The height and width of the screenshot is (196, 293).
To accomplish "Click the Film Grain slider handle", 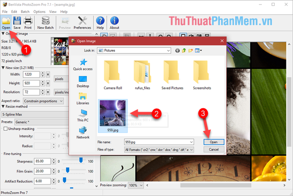I will pos(68,170).
